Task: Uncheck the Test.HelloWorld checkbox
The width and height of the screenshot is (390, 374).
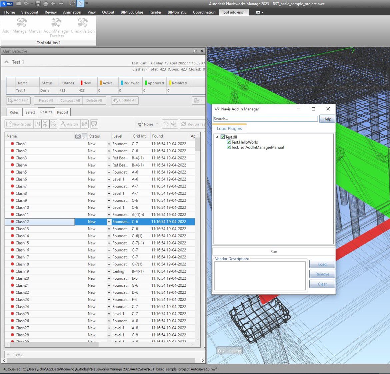Action: click(229, 142)
